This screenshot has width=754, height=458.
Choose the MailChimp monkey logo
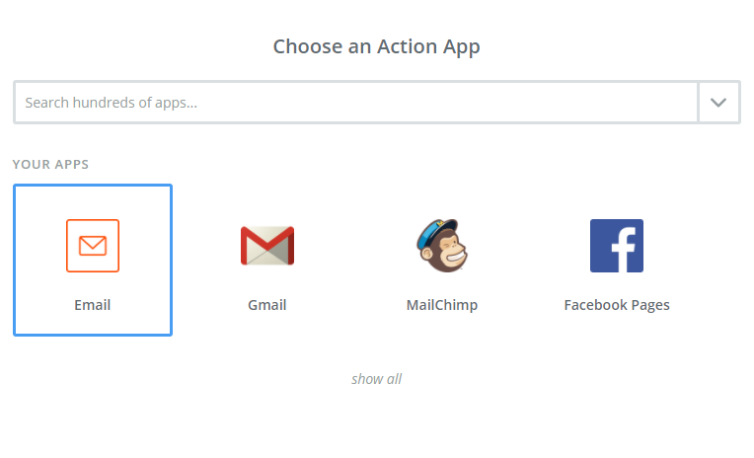[442, 246]
